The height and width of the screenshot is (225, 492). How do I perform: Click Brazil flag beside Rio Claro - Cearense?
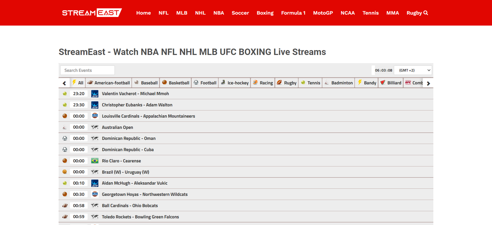coord(95,161)
